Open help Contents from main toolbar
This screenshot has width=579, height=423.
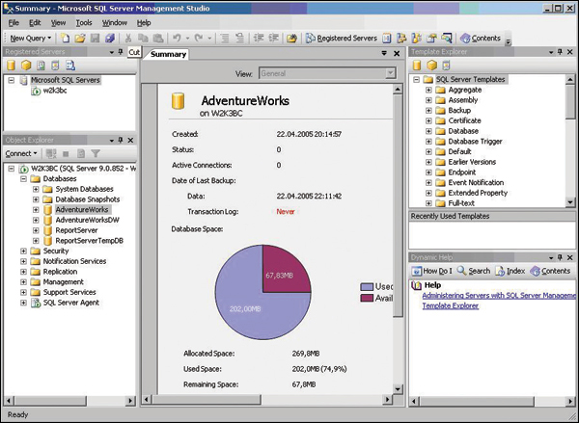(x=481, y=38)
